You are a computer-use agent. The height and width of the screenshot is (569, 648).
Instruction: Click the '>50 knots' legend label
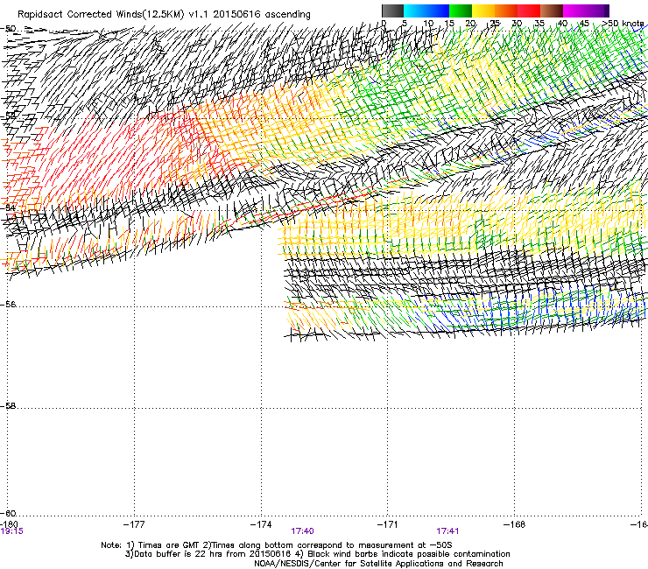(x=623, y=24)
